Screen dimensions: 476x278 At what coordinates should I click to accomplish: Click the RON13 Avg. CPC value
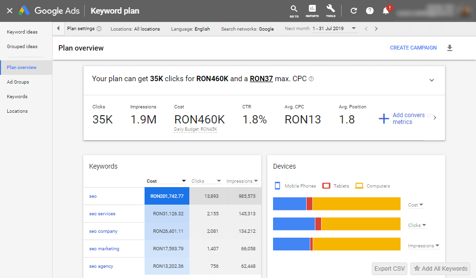pos(303,120)
